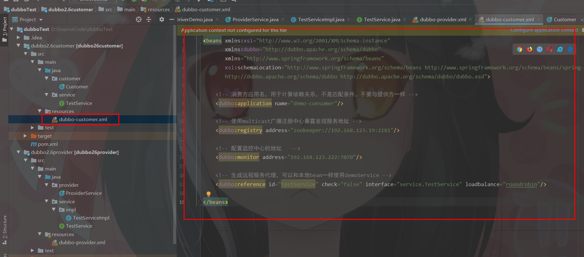Click dubboTest breadcrumb in navigation bar
The width and height of the screenshot is (584, 257).
(20, 9)
